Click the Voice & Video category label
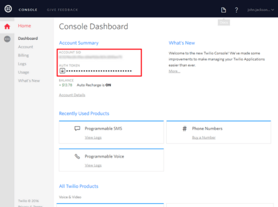 pyautogui.click(x=70, y=197)
